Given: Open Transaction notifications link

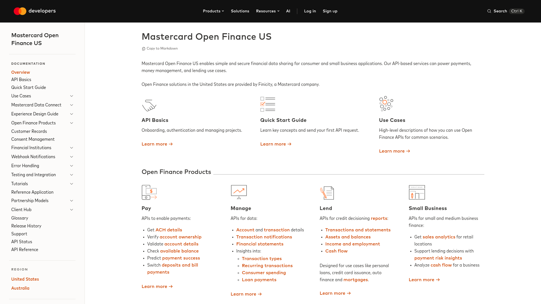Looking at the screenshot, I should point(264,237).
